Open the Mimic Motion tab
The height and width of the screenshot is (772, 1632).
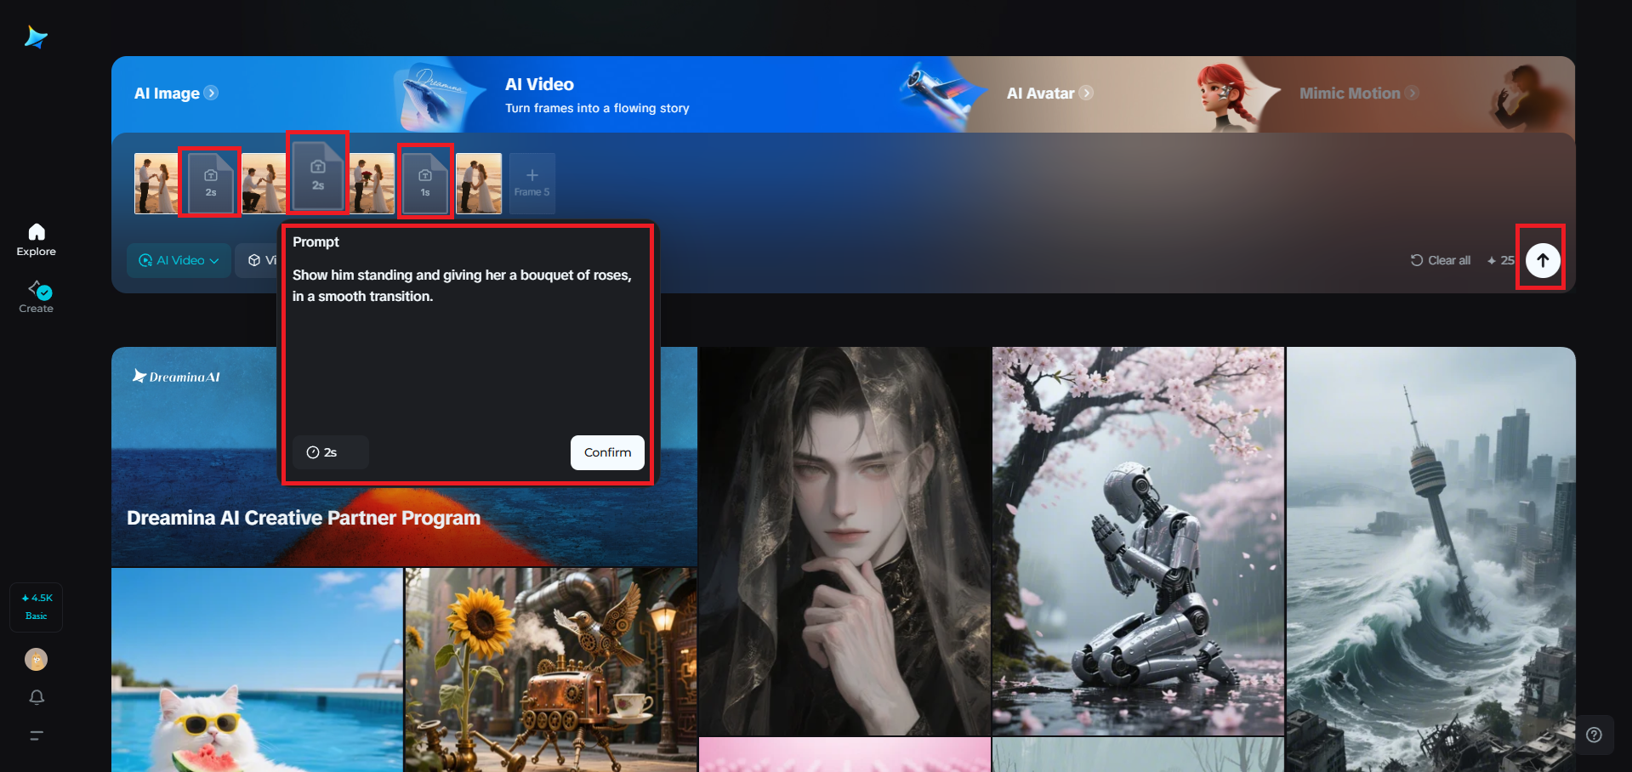[x=1351, y=94]
